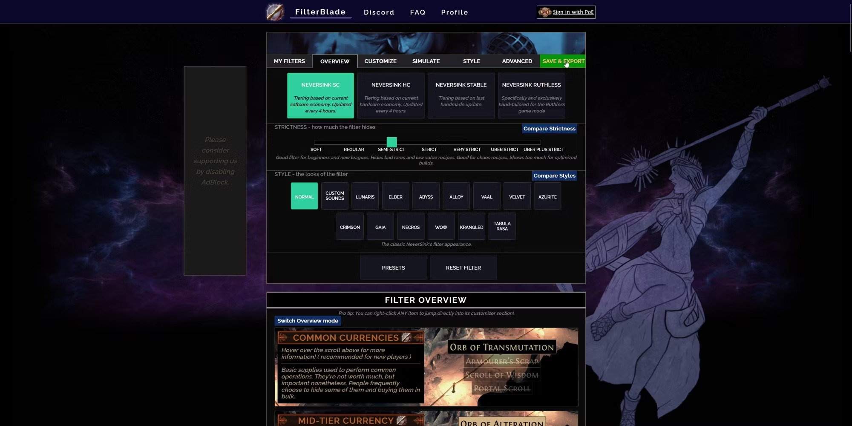Apply the Crimson style
852x426 pixels.
(x=350, y=226)
